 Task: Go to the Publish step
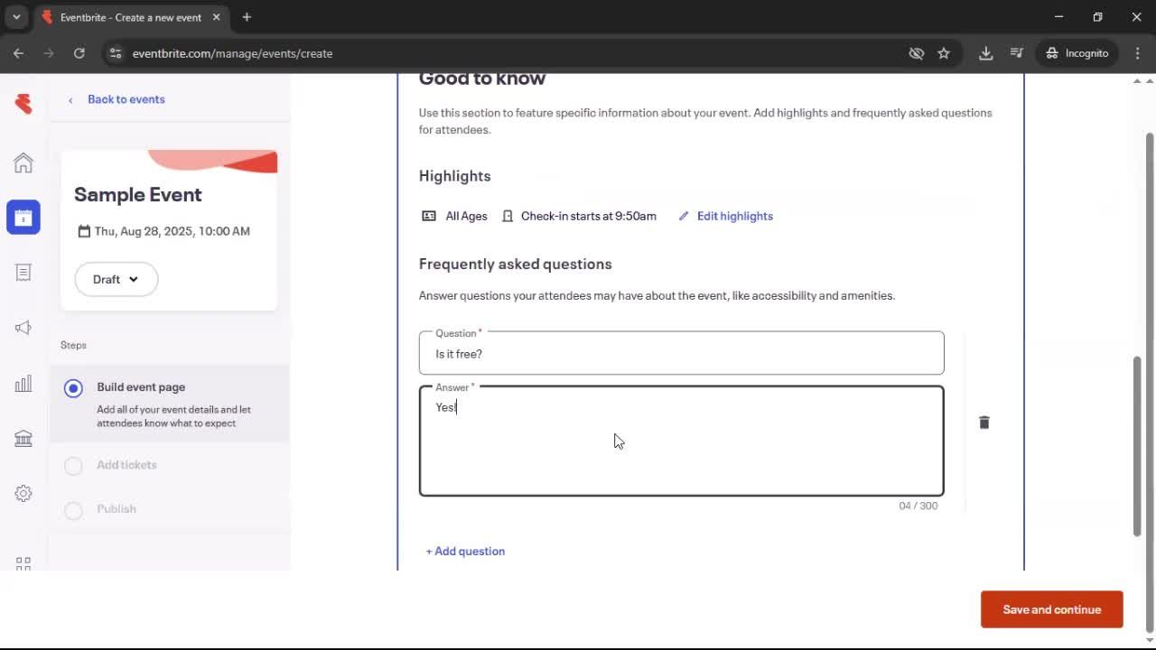(117, 509)
